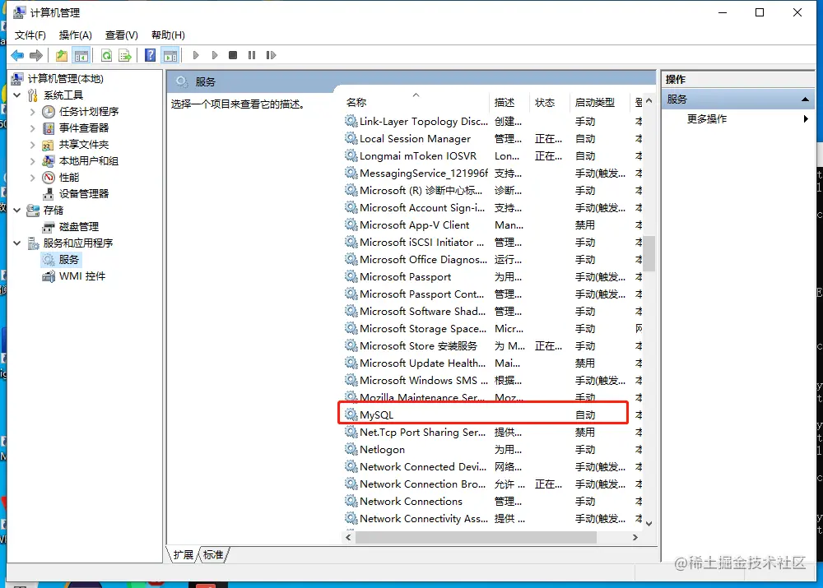Open the 查看(V) menu

coord(122,35)
